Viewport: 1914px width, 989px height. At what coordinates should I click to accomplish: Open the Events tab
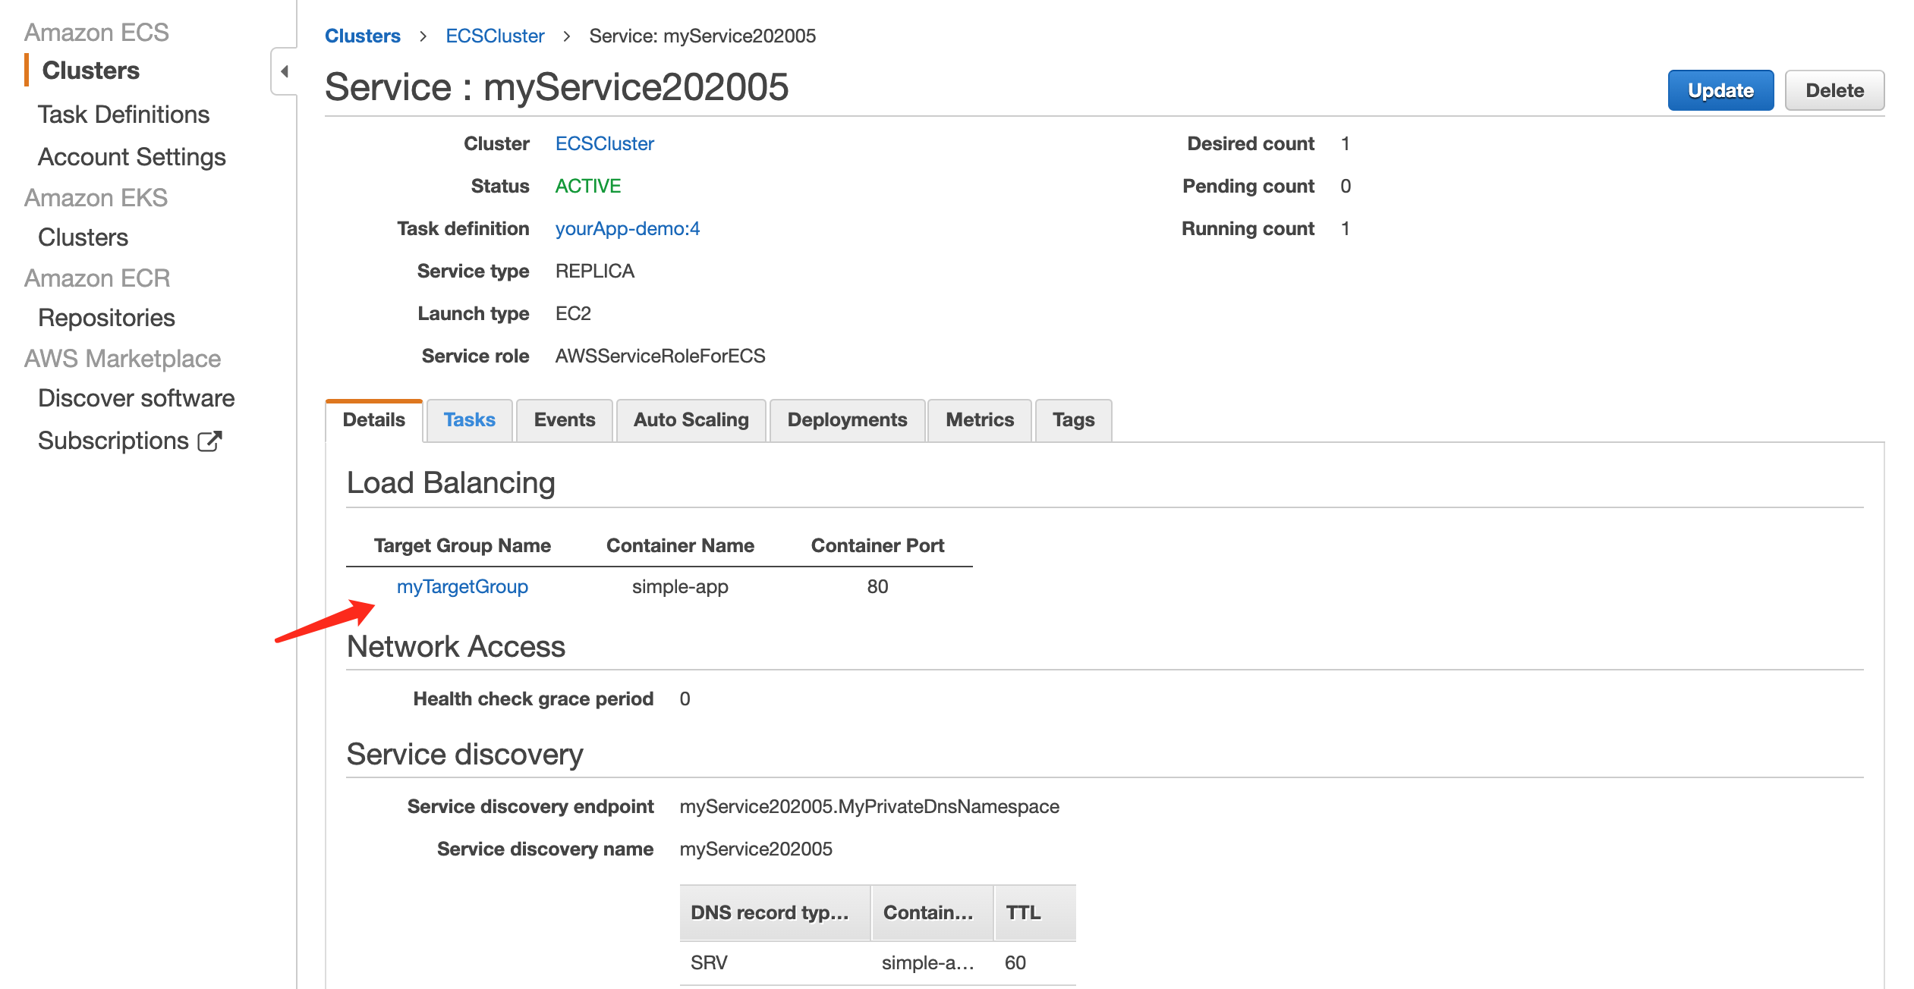pos(564,420)
